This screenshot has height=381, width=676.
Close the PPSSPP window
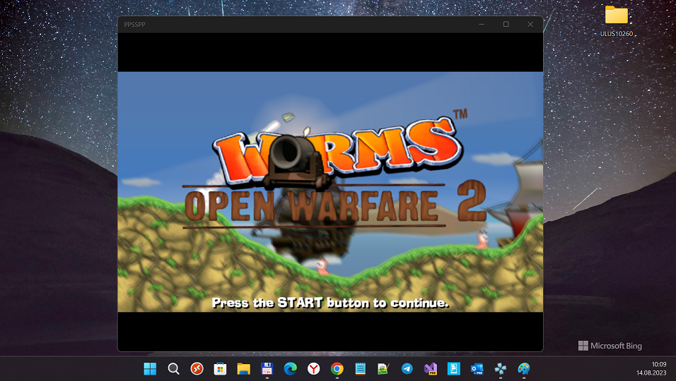(x=530, y=25)
